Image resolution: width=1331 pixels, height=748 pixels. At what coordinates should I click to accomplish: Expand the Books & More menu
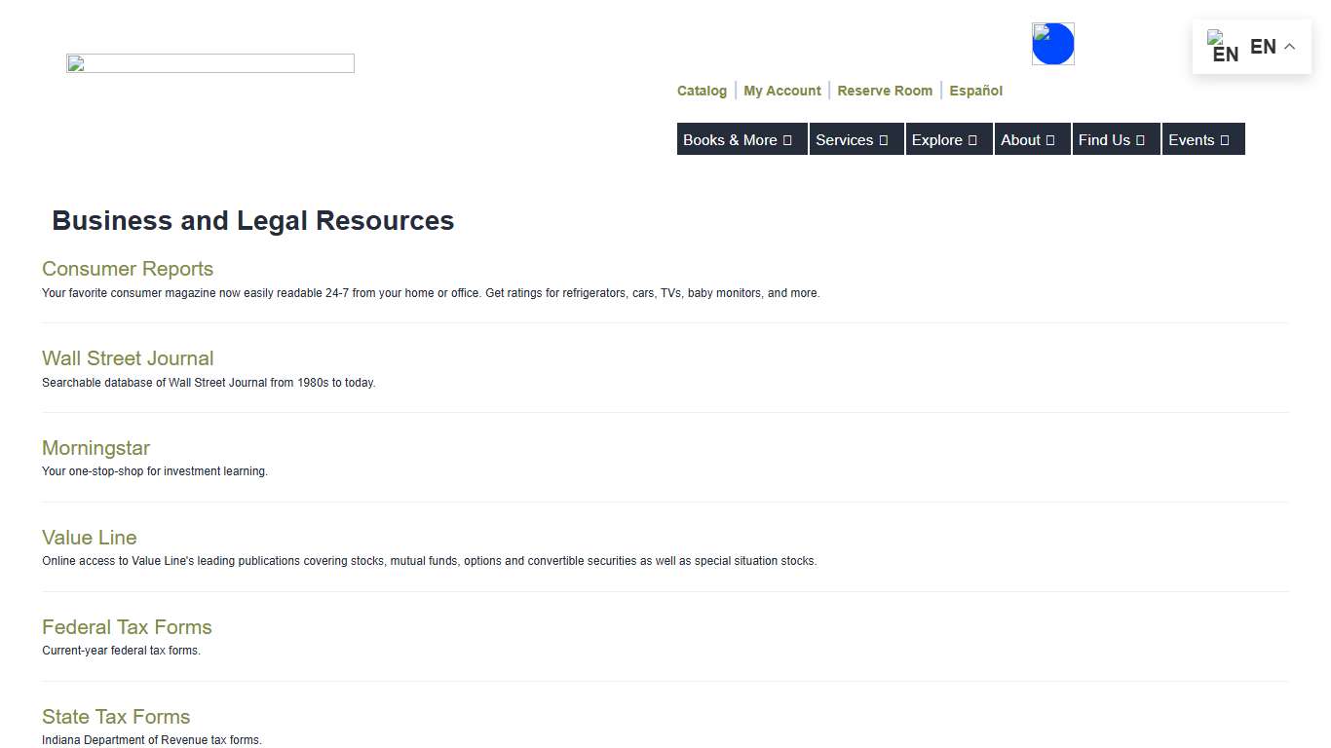(741, 139)
